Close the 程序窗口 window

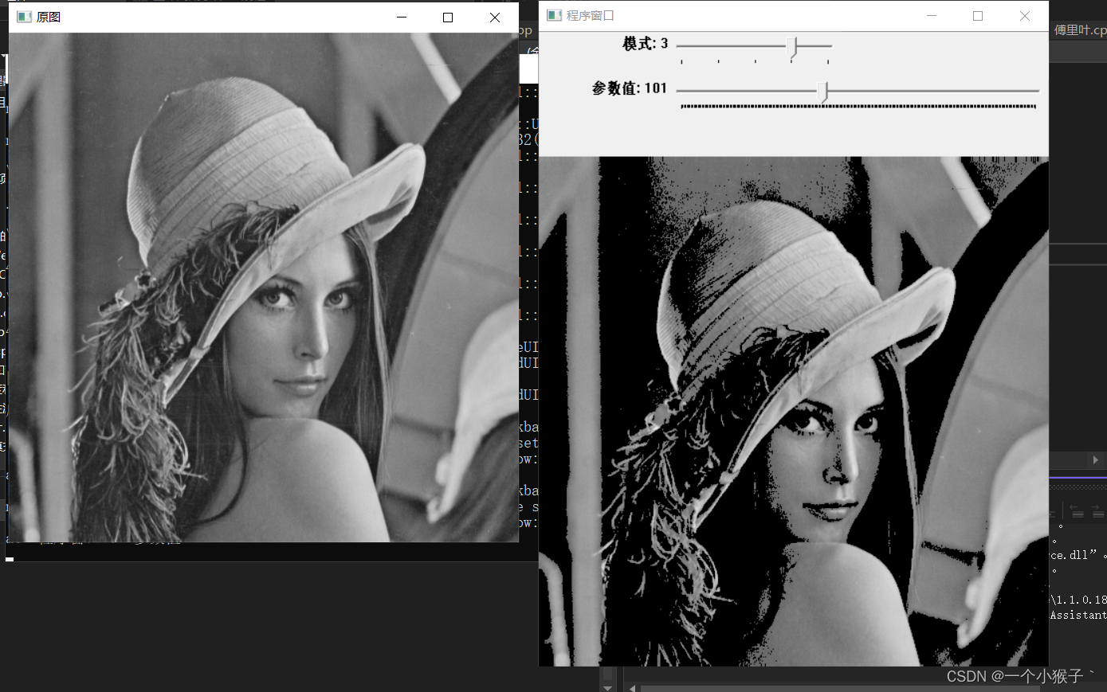click(1025, 15)
